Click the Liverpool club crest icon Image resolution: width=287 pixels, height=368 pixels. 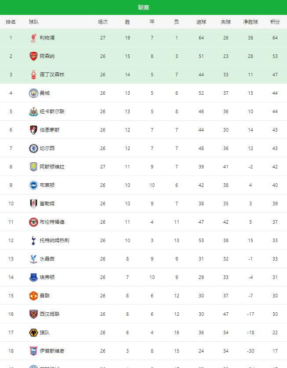pos(33,38)
